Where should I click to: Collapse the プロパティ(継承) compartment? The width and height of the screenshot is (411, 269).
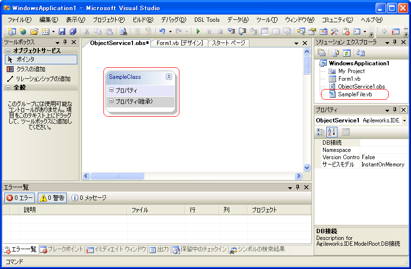tap(111, 101)
